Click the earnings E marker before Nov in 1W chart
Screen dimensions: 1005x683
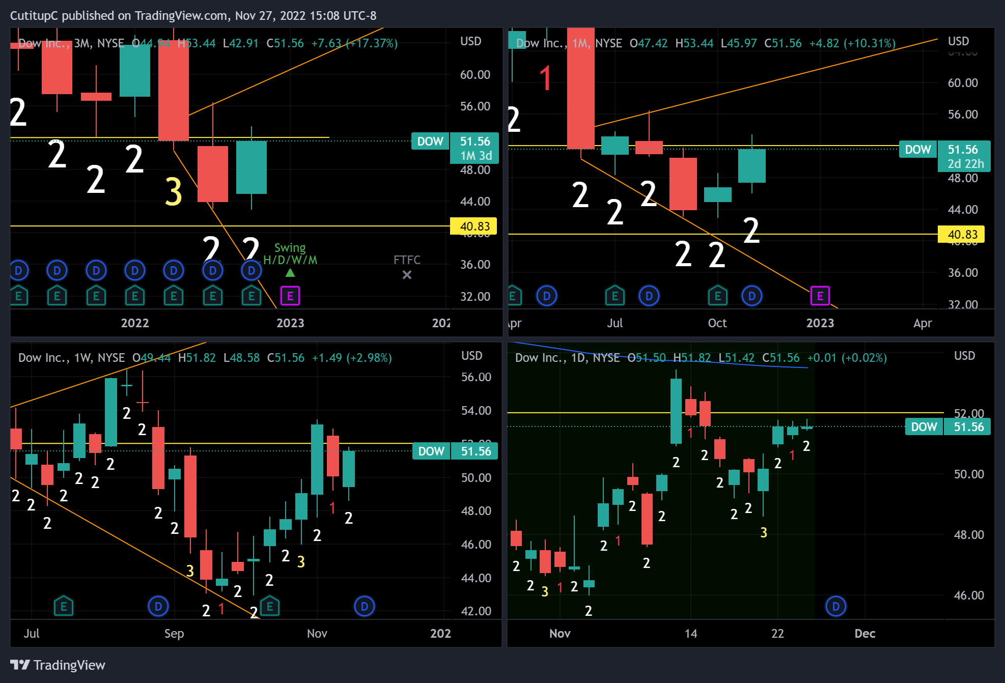tap(270, 606)
